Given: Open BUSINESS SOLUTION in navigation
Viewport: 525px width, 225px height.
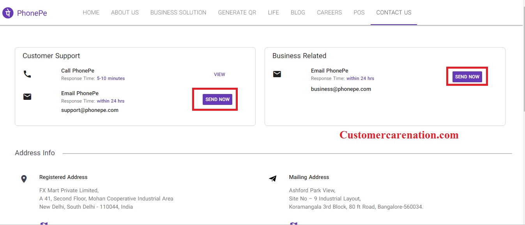Looking at the screenshot, I should [179, 12].
